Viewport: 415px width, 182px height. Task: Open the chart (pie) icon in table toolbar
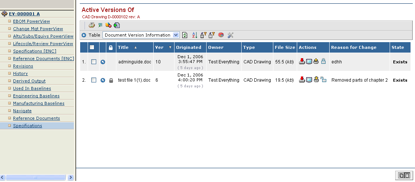(x=221, y=35)
